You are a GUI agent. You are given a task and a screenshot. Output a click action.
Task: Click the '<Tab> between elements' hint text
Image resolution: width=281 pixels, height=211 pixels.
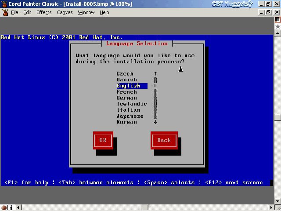(x=96, y=183)
